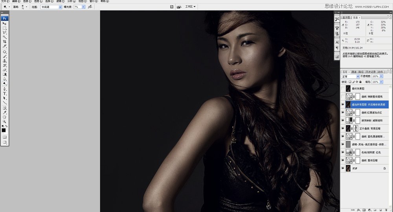The image size is (393, 212).
Task: Add layer style fx icon
Action: tap(359, 210)
